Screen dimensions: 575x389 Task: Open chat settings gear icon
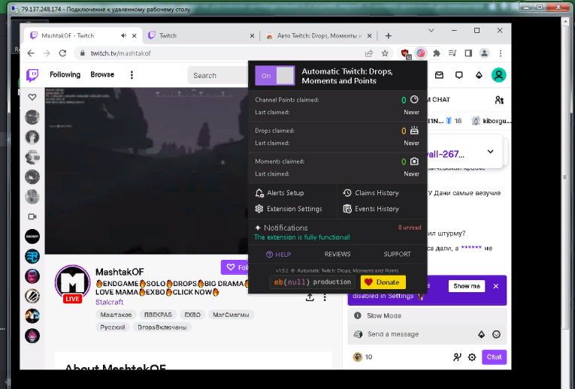(472, 357)
